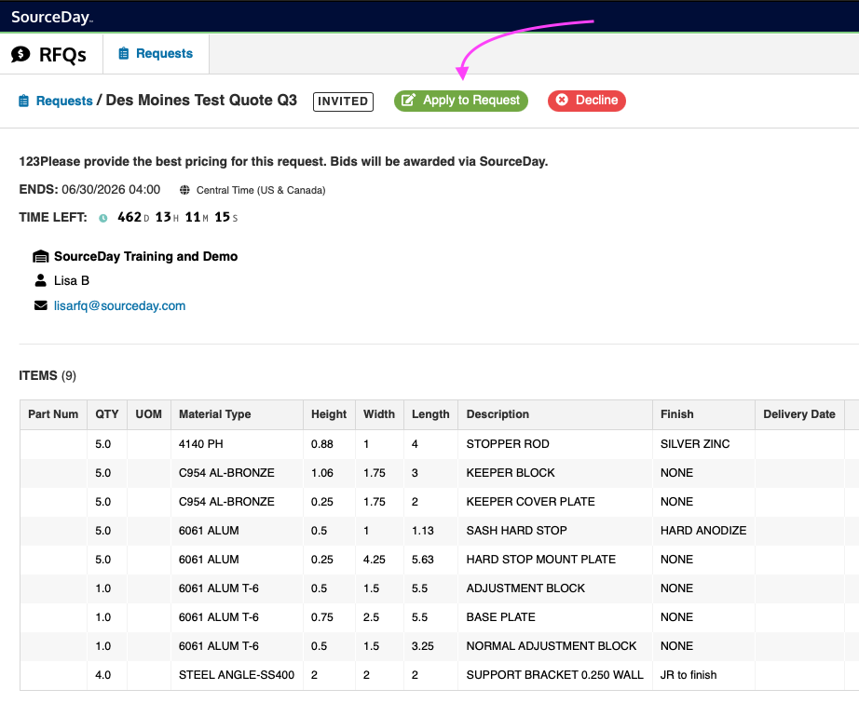Click the ENDS date '06/30/2026 04:00'
Screen dimensions: 859x703
111,189
